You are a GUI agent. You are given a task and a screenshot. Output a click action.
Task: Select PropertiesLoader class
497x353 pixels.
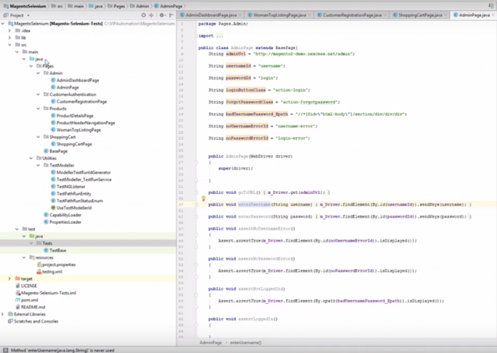click(x=63, y=222)
